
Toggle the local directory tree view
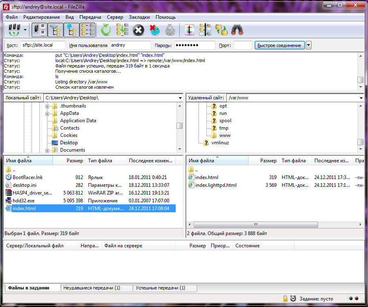pyautogui.click(x=55, y=30)
